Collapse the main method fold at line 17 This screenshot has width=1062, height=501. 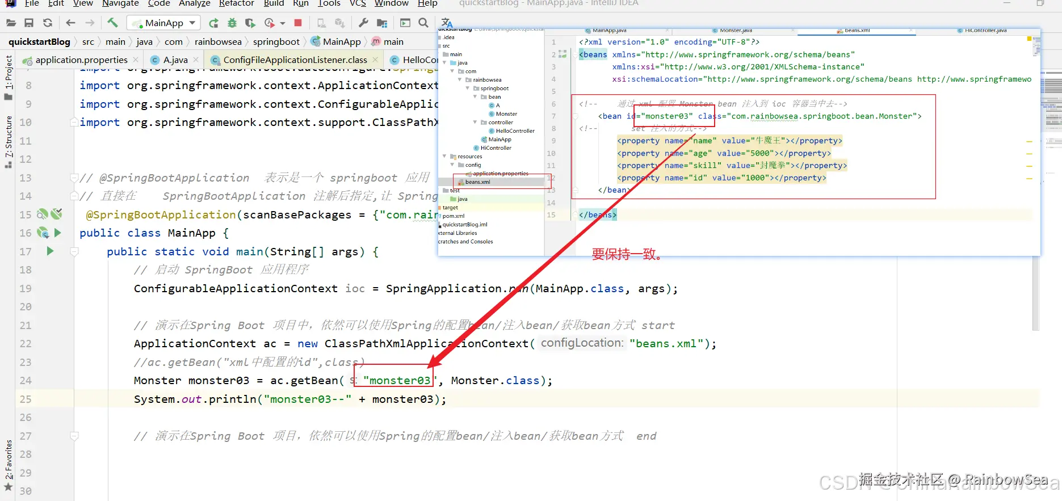(74, 251)
